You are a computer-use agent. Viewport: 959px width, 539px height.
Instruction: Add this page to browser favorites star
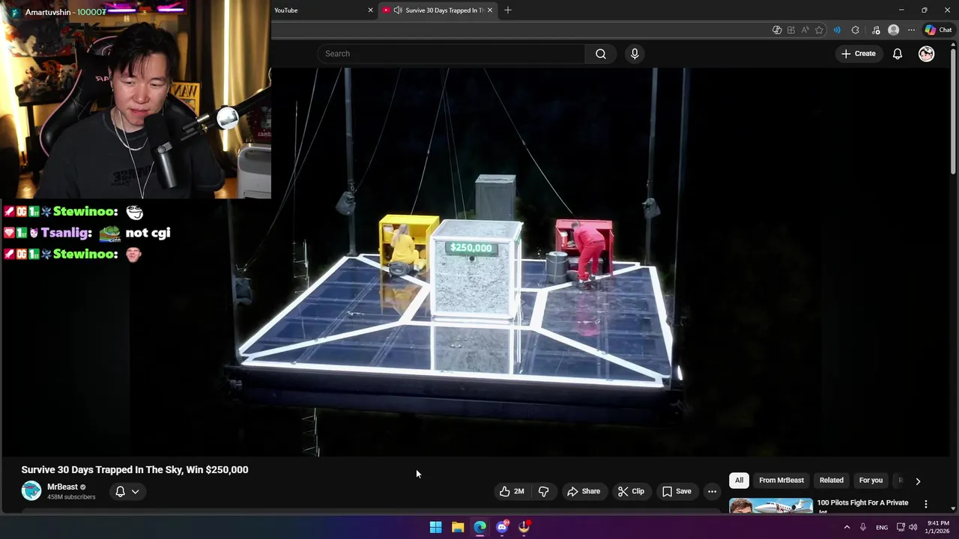point(819,30)
